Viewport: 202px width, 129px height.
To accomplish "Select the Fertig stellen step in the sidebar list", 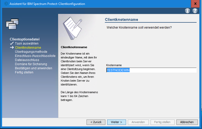I will (24, 72).
